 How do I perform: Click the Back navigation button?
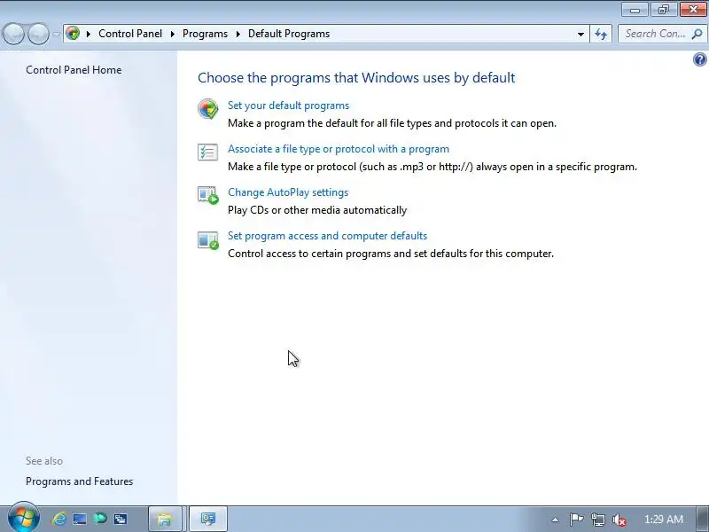coord(13,34)
